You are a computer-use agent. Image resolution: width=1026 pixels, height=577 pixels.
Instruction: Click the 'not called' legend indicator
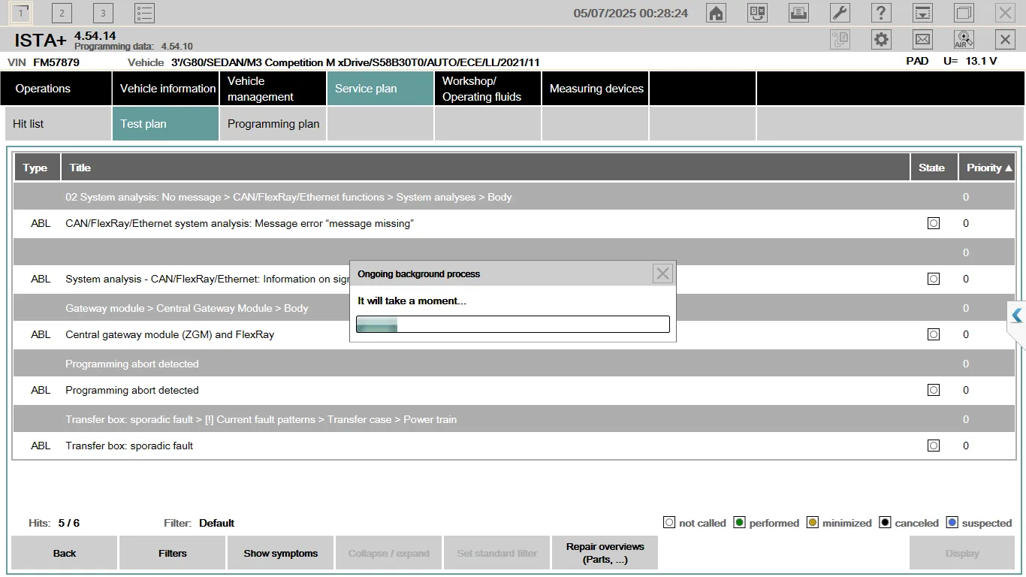coord(669,523)
